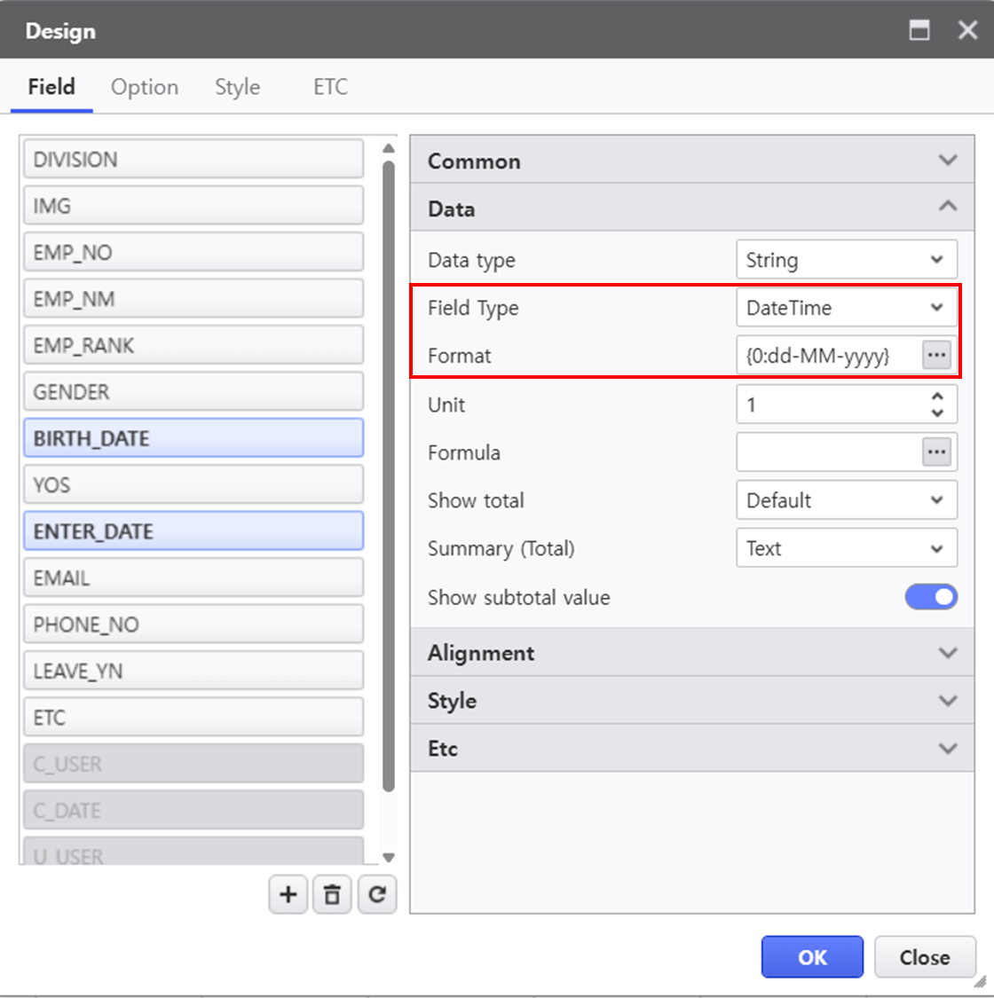The image size is (994, 998).
Task: Select the EMAIL field
Action: coord(193,578)
